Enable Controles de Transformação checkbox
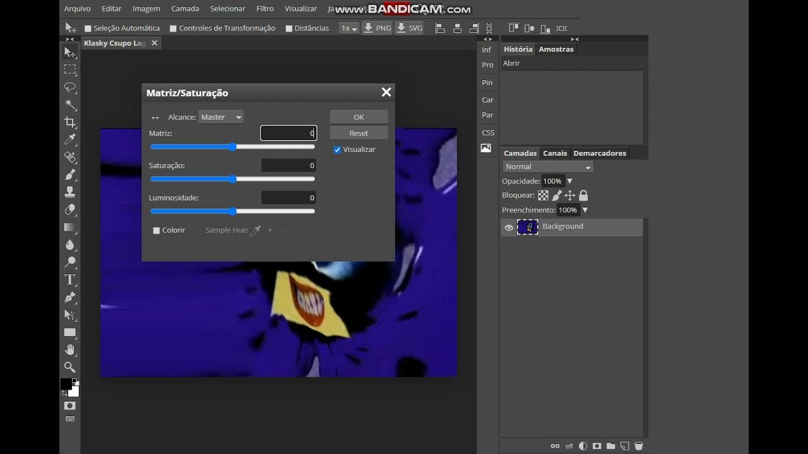The image size is (808, 454). click(174, 28)
